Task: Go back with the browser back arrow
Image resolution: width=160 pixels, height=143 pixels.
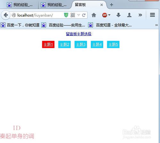Action: coord(6,15)
